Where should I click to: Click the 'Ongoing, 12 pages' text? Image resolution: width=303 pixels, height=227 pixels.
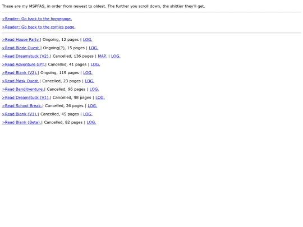61,40
